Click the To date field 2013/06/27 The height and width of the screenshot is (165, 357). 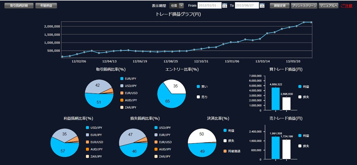coord(247,6)
